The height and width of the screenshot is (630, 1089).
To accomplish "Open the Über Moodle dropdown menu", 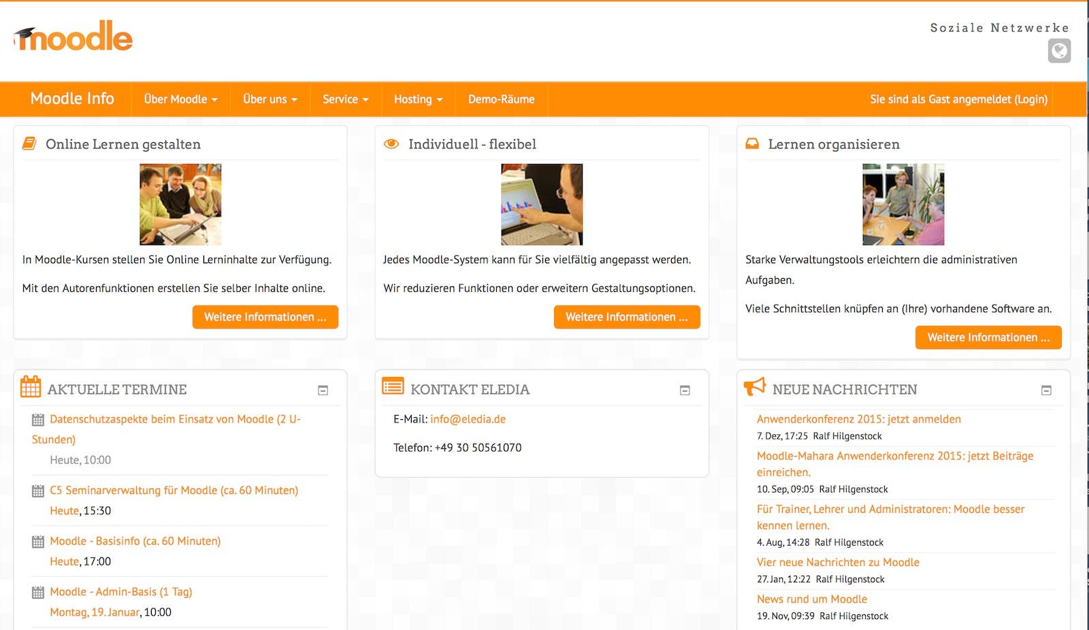I will click(180, 99).
